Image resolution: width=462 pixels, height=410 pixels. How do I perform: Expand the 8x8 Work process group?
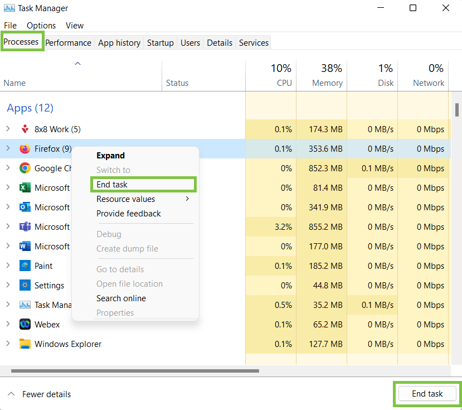8,129
